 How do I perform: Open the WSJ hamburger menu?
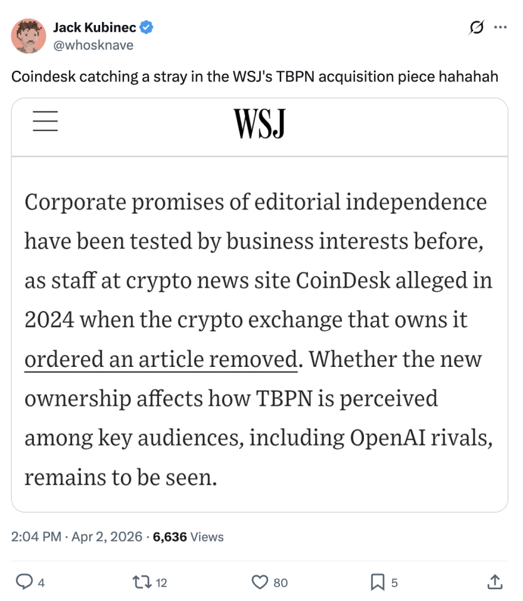[44, 121]
